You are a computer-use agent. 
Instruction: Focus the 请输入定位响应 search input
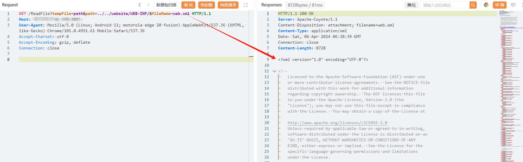click(445, 5)
